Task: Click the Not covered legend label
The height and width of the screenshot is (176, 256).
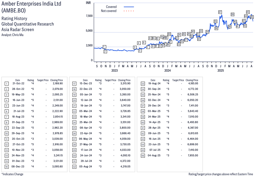Action: (109, 11)
